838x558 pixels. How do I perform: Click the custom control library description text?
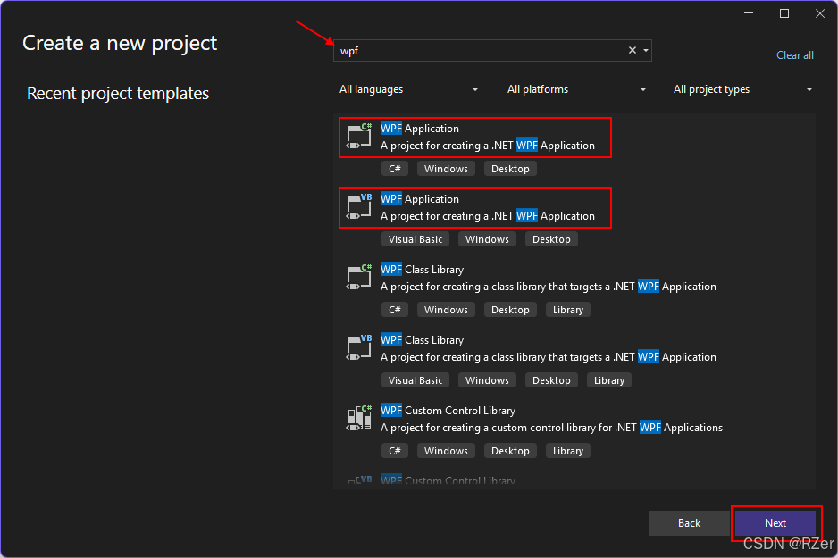coord(551,427)
